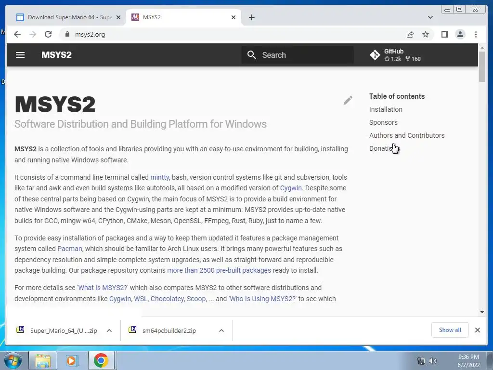
Task: Click the scrollbar up arrow
Action: (x=482, y=48)
